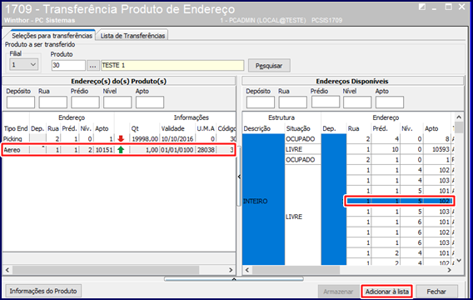The height and width of the screenshot is (300, 473).
Task: Click quantity 19998,00 cell
Action: pyautogui.click(x=145, y=139)
